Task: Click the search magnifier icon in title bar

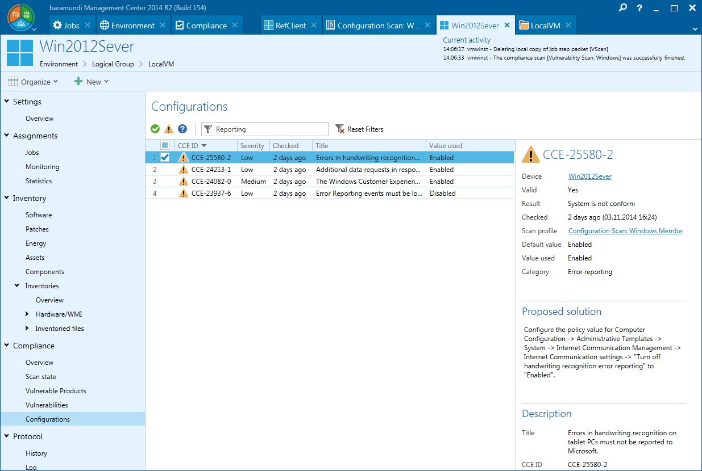Action: point(624,8)
